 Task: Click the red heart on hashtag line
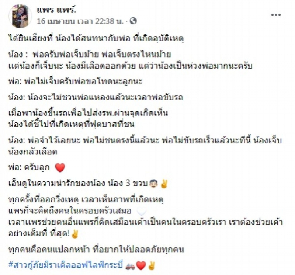pyautogui.click(x=141, y=266)
